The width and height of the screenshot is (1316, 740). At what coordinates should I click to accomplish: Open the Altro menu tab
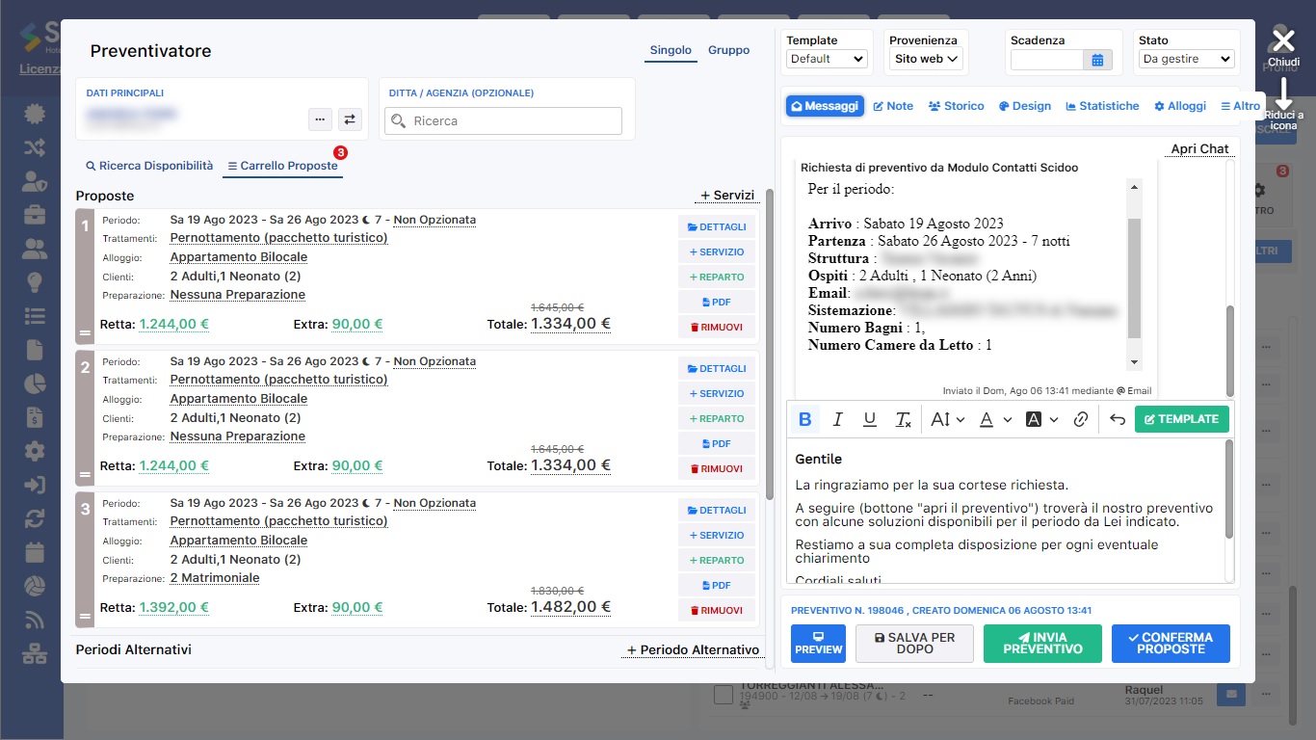[x=1240, y=106]
